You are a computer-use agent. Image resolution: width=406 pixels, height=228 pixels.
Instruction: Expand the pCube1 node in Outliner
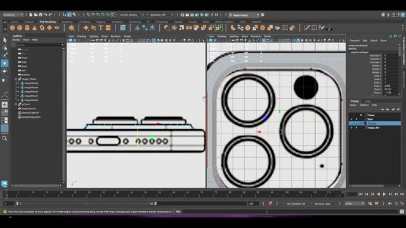[x=16, y=104]
